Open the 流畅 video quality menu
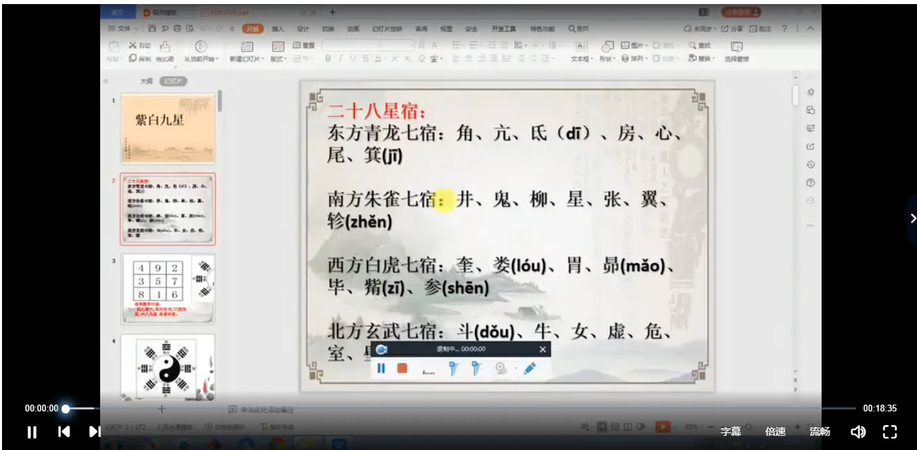The image size is (917, 450). 820,432
